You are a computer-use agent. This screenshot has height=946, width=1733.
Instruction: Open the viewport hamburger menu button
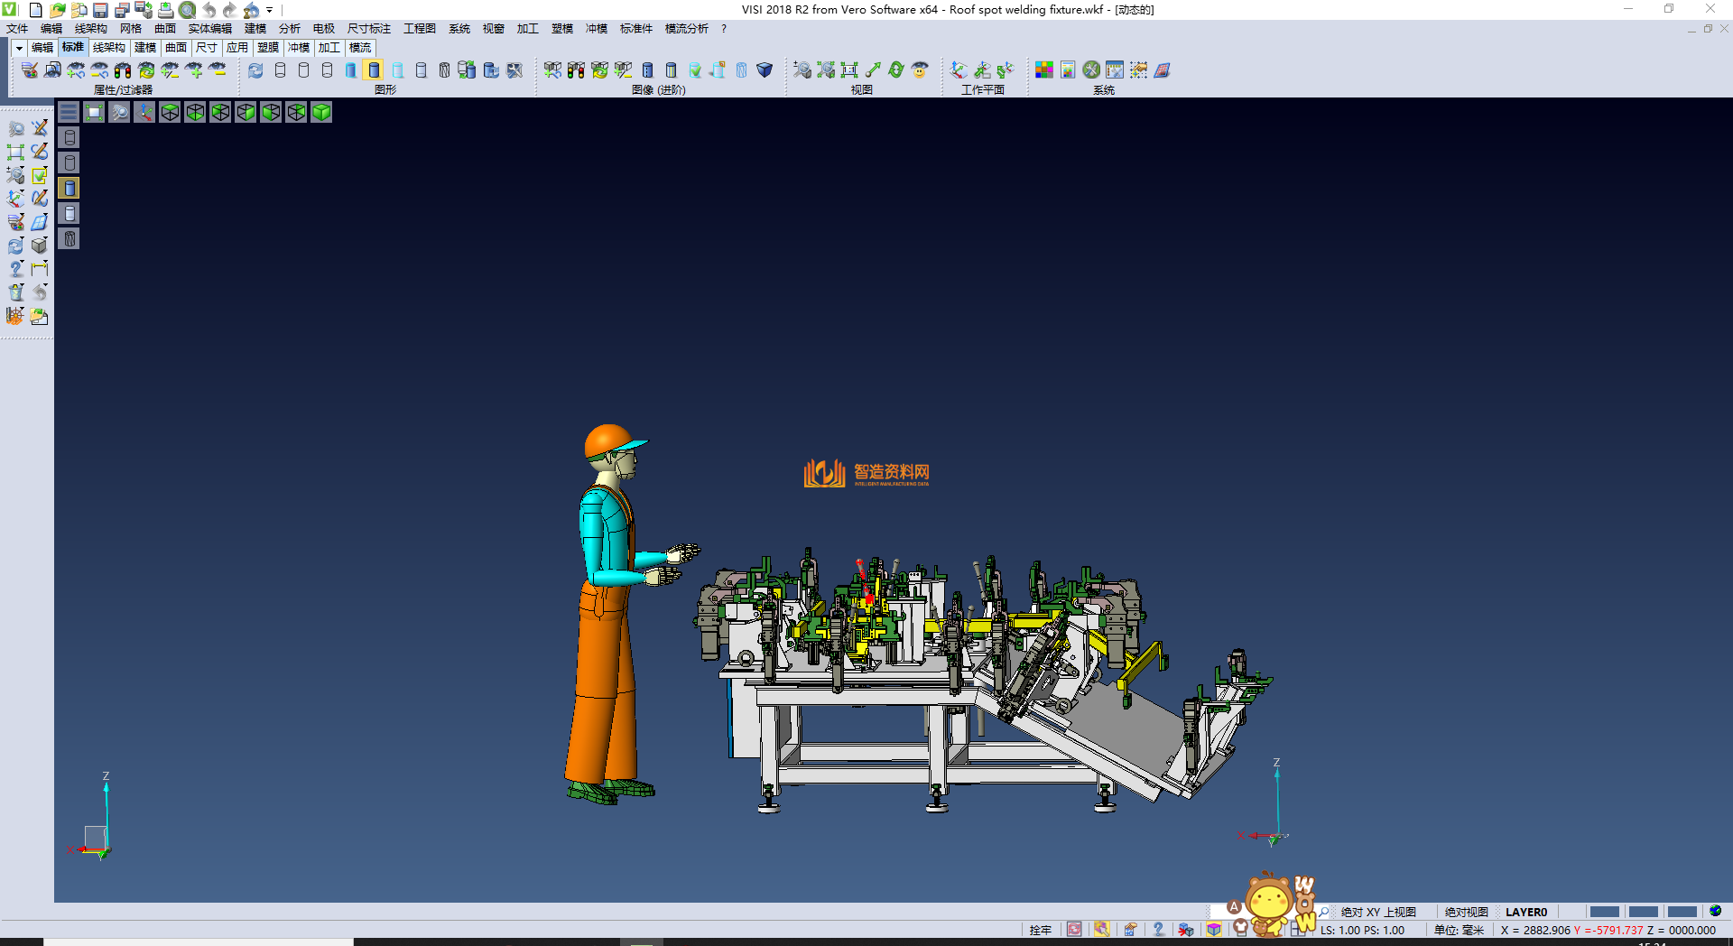69,112
